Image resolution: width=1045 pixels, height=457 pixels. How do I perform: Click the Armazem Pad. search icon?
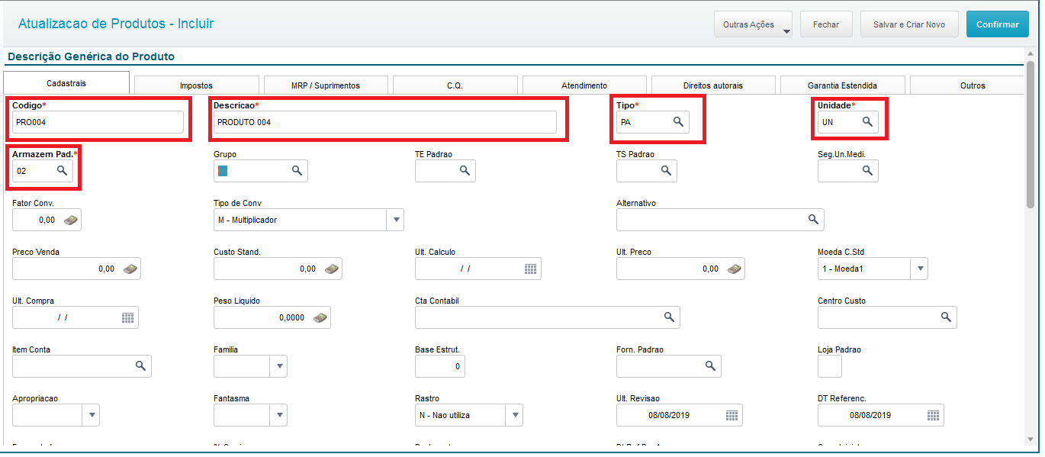point(63,171)
